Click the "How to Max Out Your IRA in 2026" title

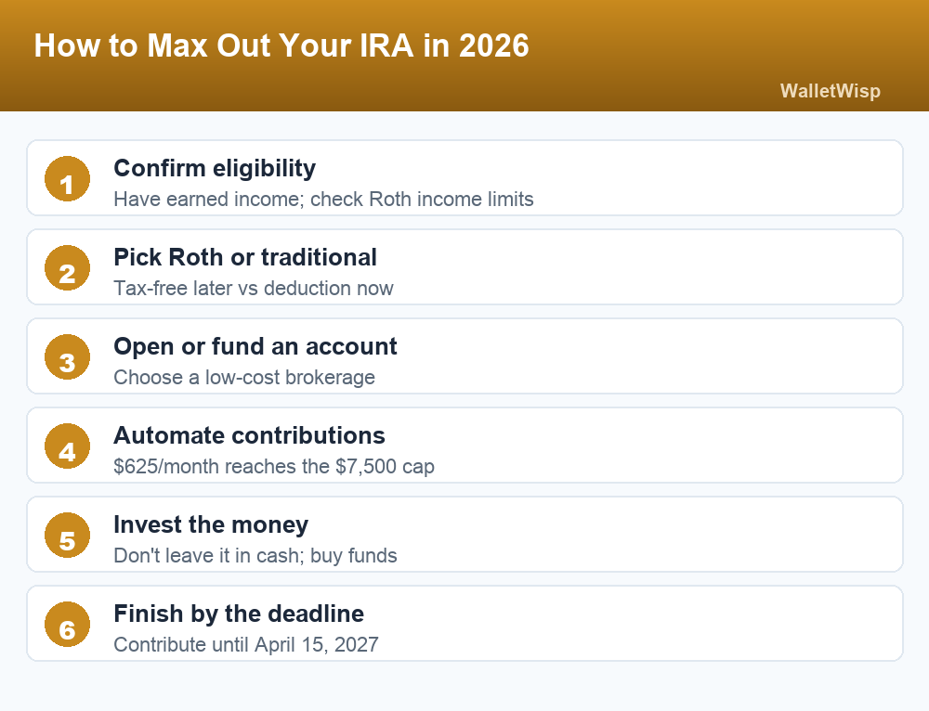point(281,45)
